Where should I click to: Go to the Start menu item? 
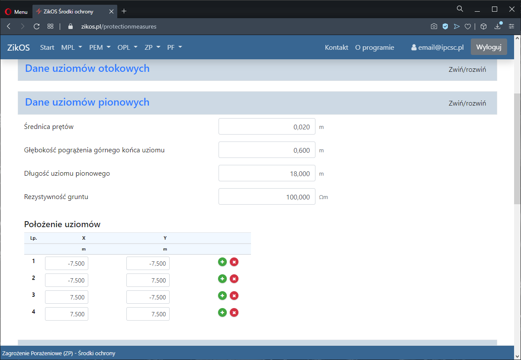(x=47, y=48)
